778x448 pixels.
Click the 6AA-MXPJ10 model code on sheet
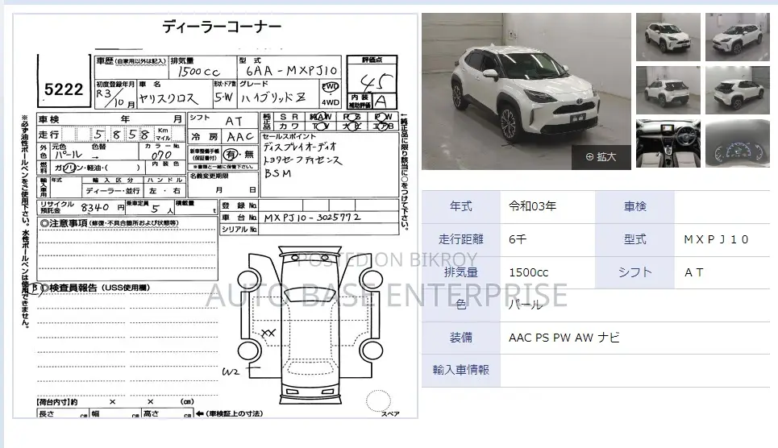(291, 71)
